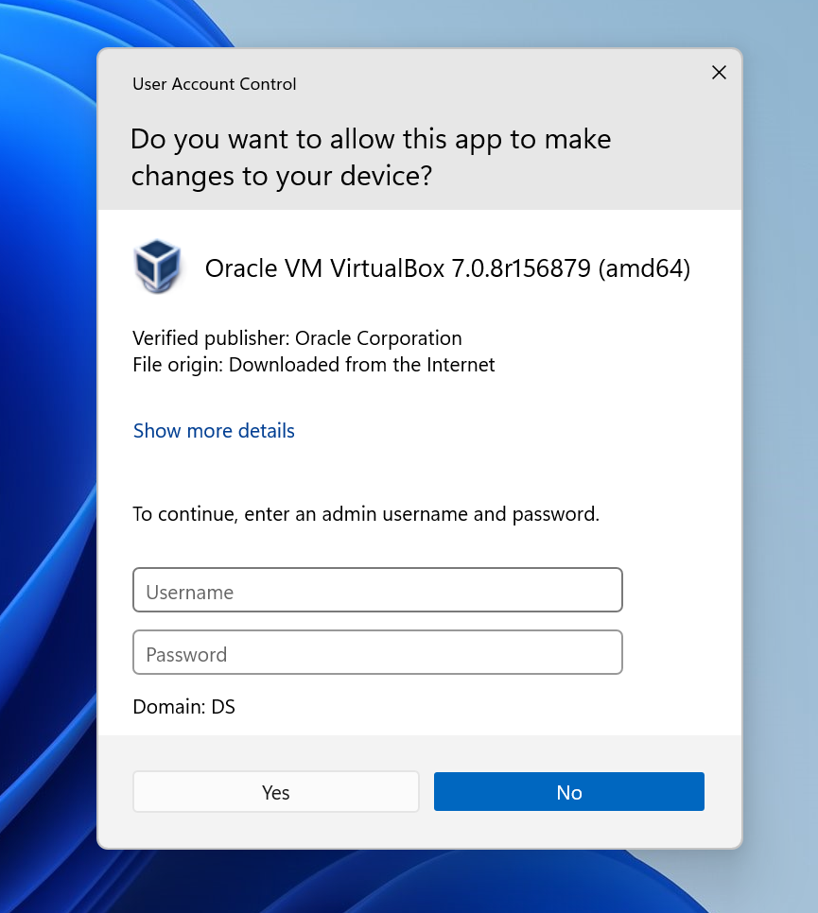Viewport: 818px width, 913px height.
Task: Click the File origin label
Action: tap(178, 365)
